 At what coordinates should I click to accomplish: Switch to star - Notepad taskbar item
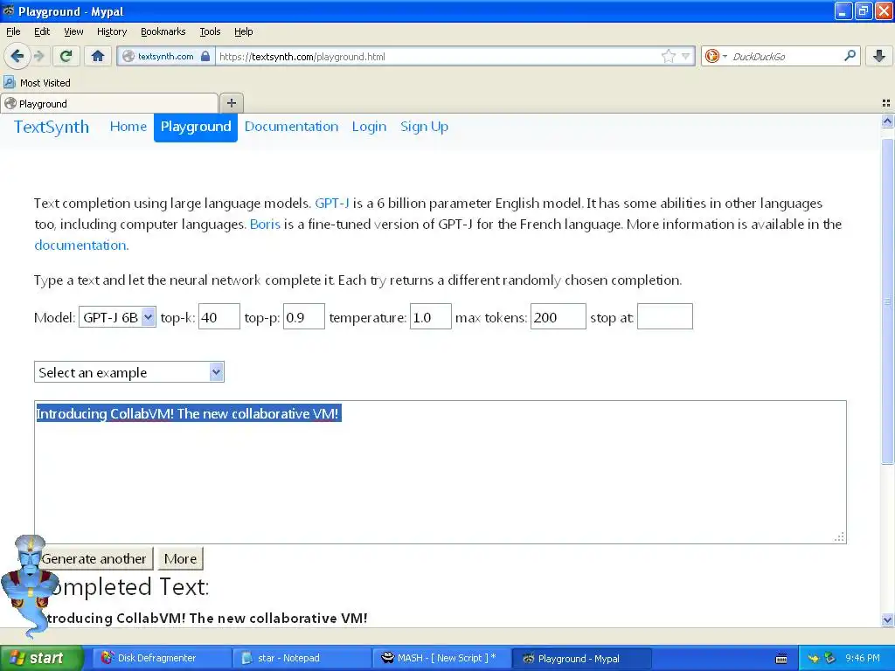click(x=302, y=658)
